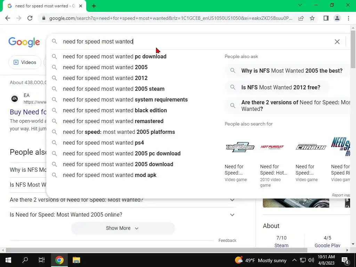Open the Steam rating link
This screenshot has width=356, height=267.
pyautogui.click(x=281, y=245)
